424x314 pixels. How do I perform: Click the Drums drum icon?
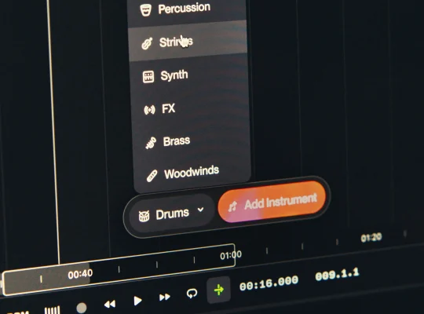tap(144, 216)
